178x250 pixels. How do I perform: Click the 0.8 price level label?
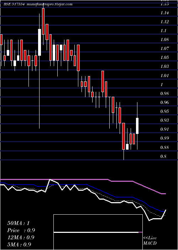coord(163,156)
